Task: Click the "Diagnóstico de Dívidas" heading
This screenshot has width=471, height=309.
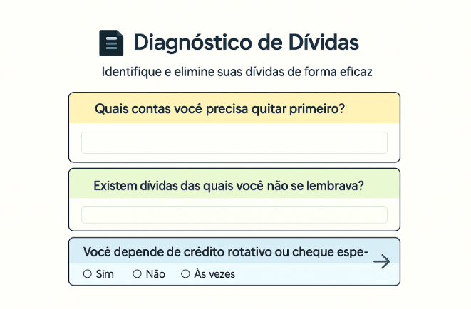Action: [246, 43]
